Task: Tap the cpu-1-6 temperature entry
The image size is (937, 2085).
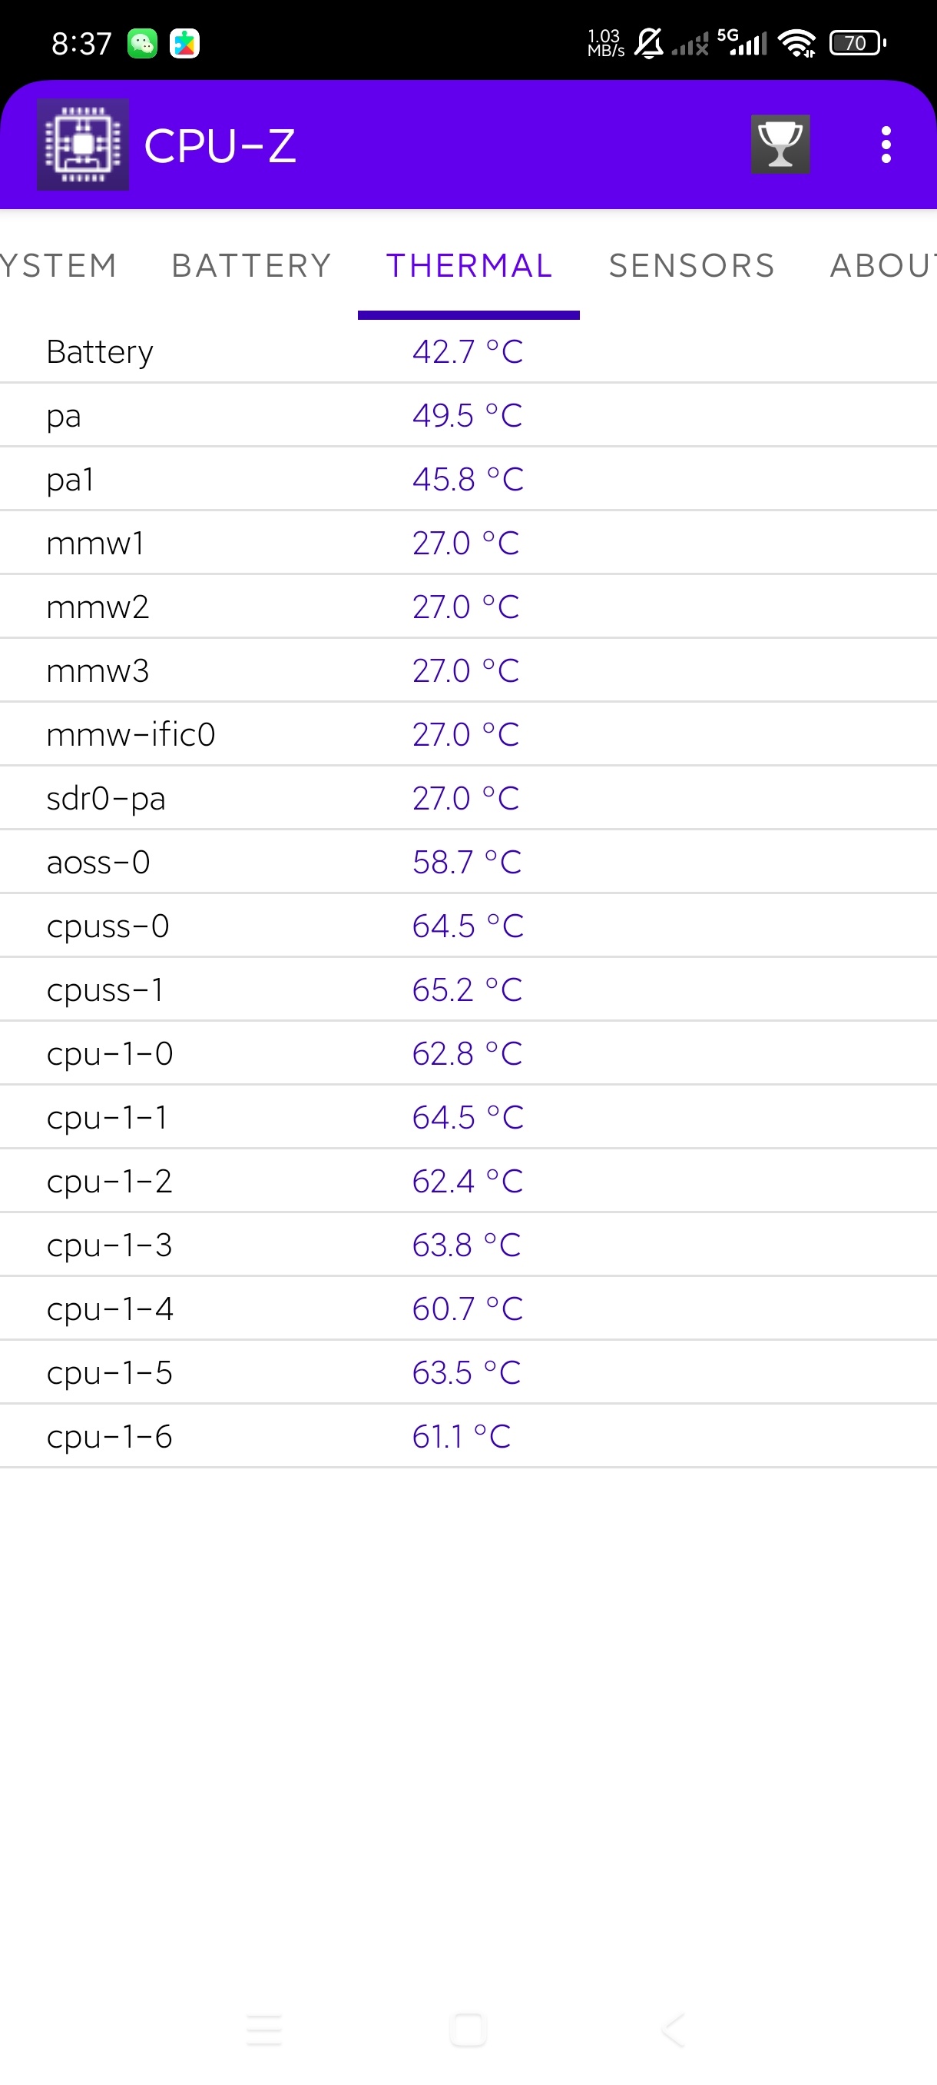Action: 468,1437
